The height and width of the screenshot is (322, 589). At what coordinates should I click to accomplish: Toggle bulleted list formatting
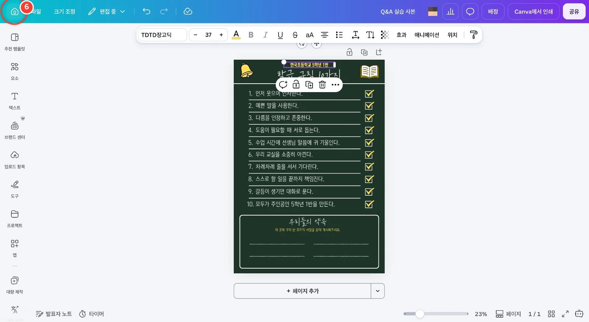point(339,35)
